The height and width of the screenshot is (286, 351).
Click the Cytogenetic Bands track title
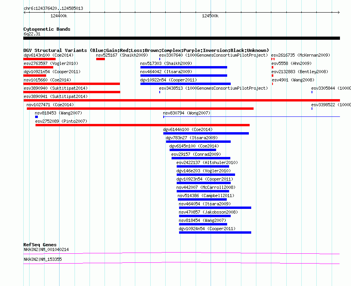click(47, 29)
